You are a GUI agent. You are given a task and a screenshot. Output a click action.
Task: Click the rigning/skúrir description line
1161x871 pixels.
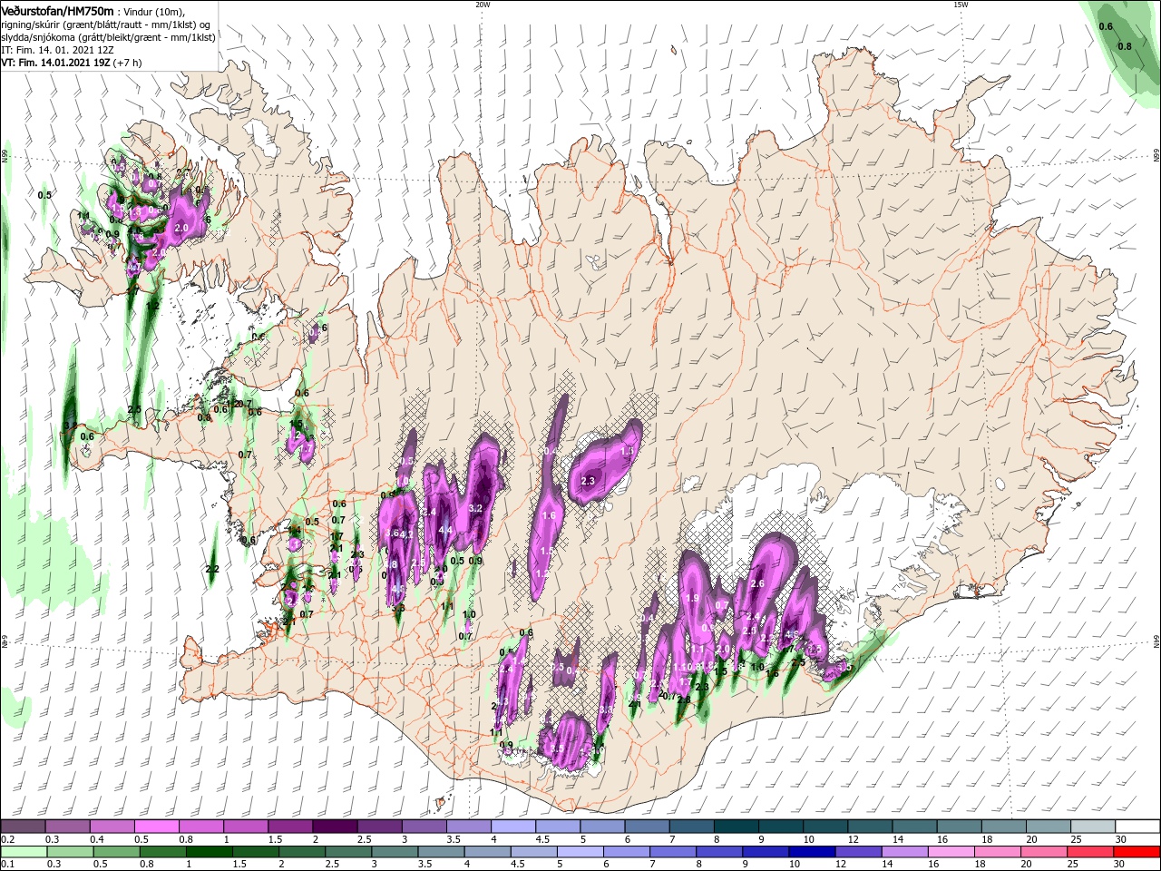tap(105, 25)
